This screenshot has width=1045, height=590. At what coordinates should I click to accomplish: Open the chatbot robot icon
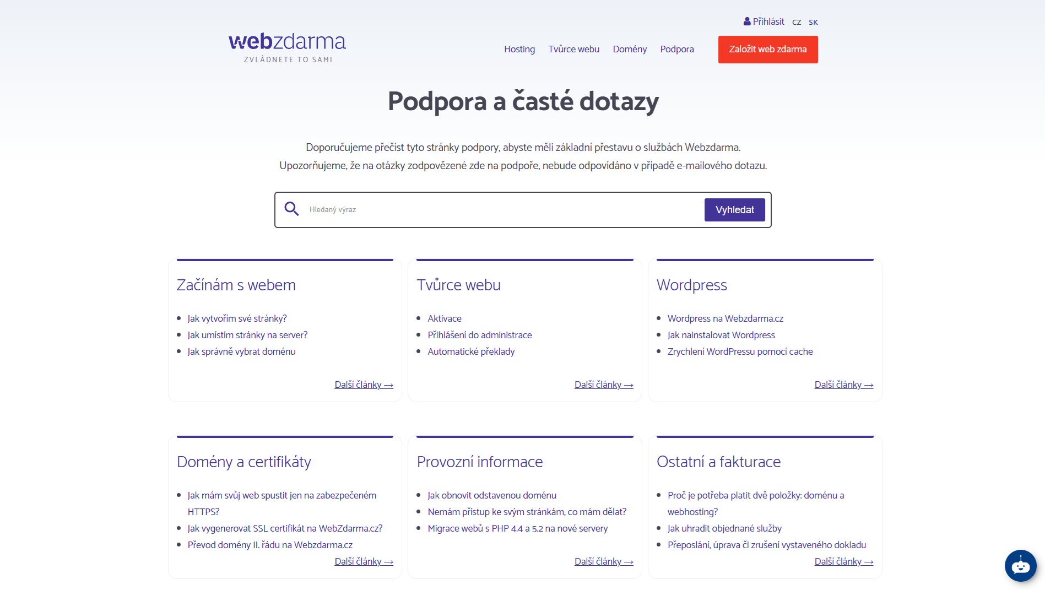click(1020, 566)
